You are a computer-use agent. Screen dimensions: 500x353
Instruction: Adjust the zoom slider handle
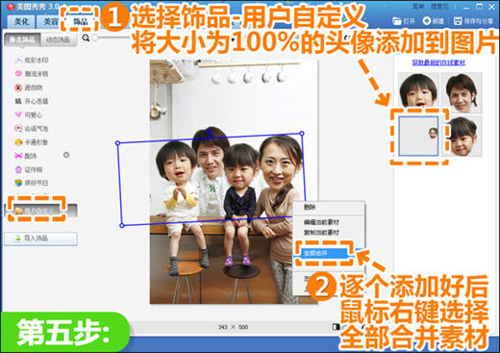pos(95,38)
